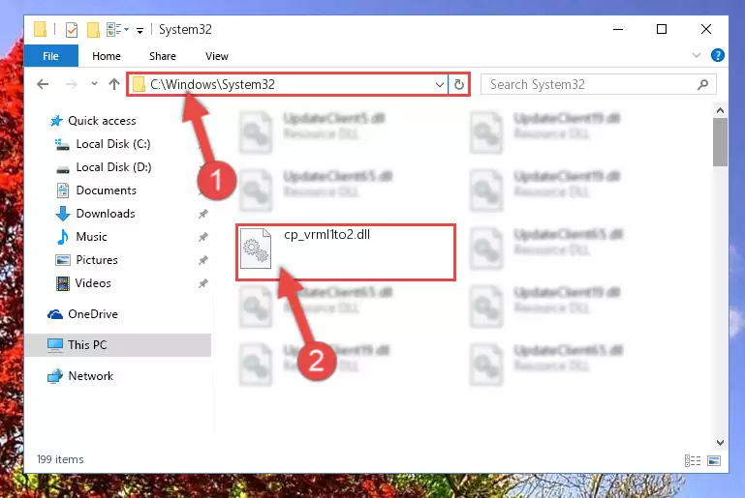745x498 pixels.
Task: Click the Quick access star icon
Action: pos(56,121)
